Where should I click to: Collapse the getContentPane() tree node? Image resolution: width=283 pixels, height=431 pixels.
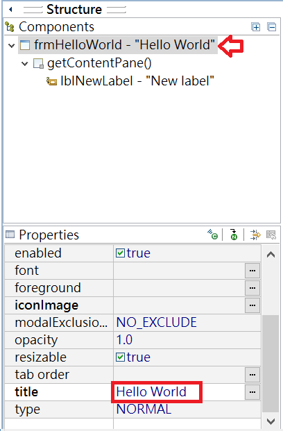[25, 64]
